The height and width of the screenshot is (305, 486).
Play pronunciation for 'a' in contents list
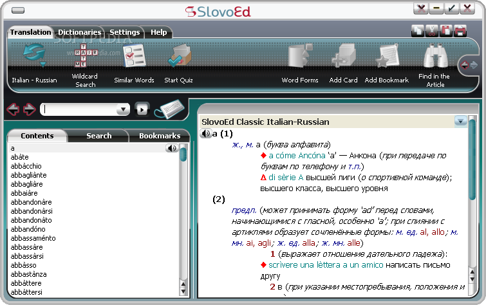click(171, 148)
